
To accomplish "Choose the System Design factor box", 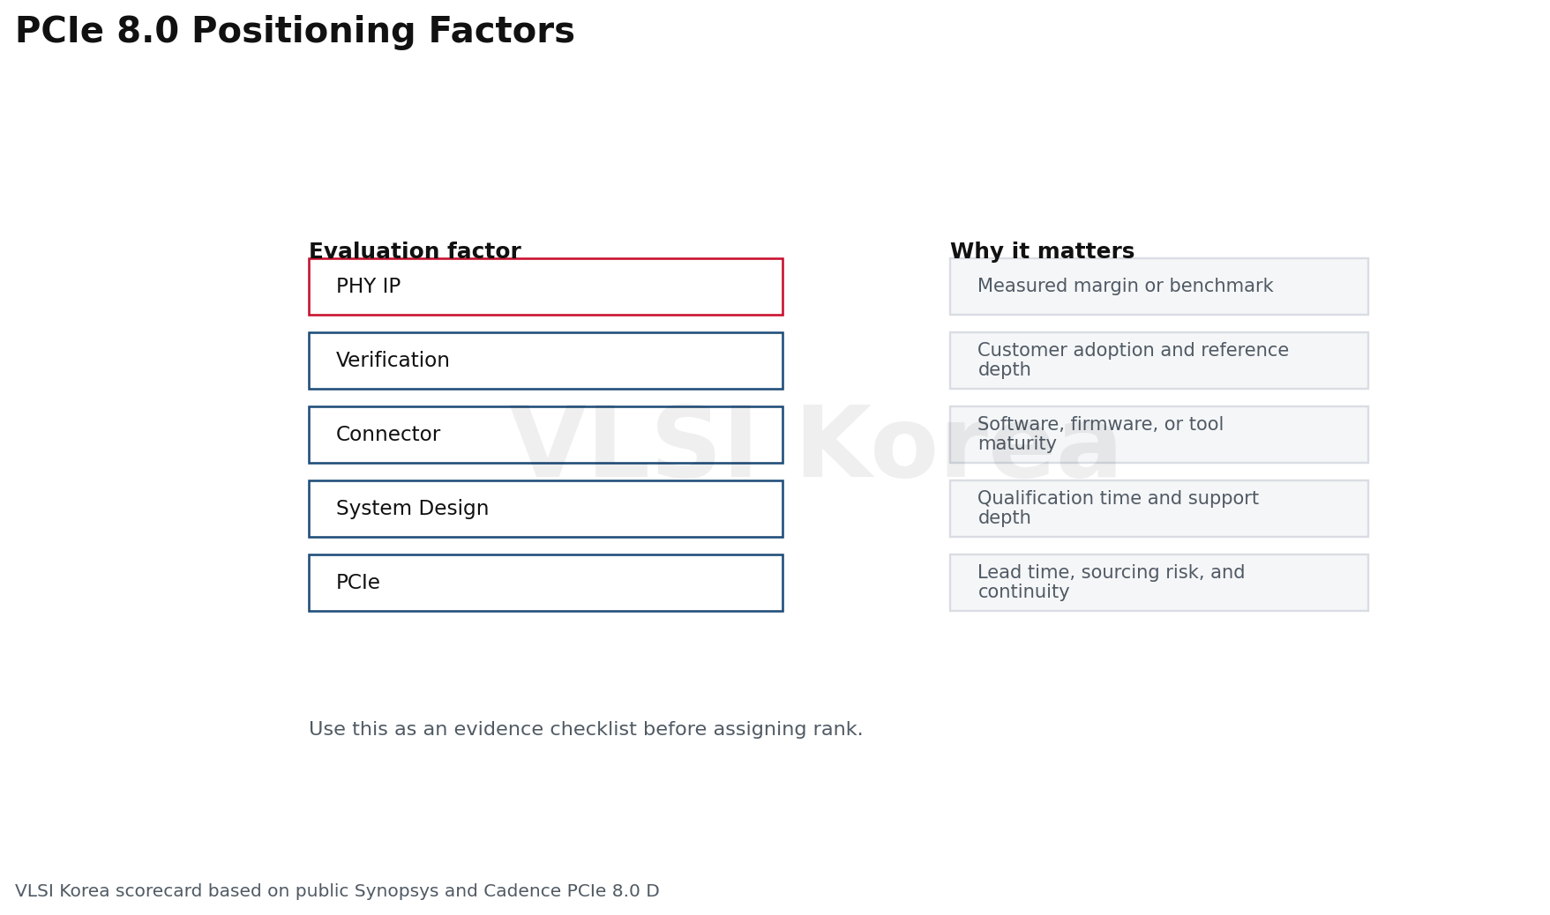I will 545,509.
